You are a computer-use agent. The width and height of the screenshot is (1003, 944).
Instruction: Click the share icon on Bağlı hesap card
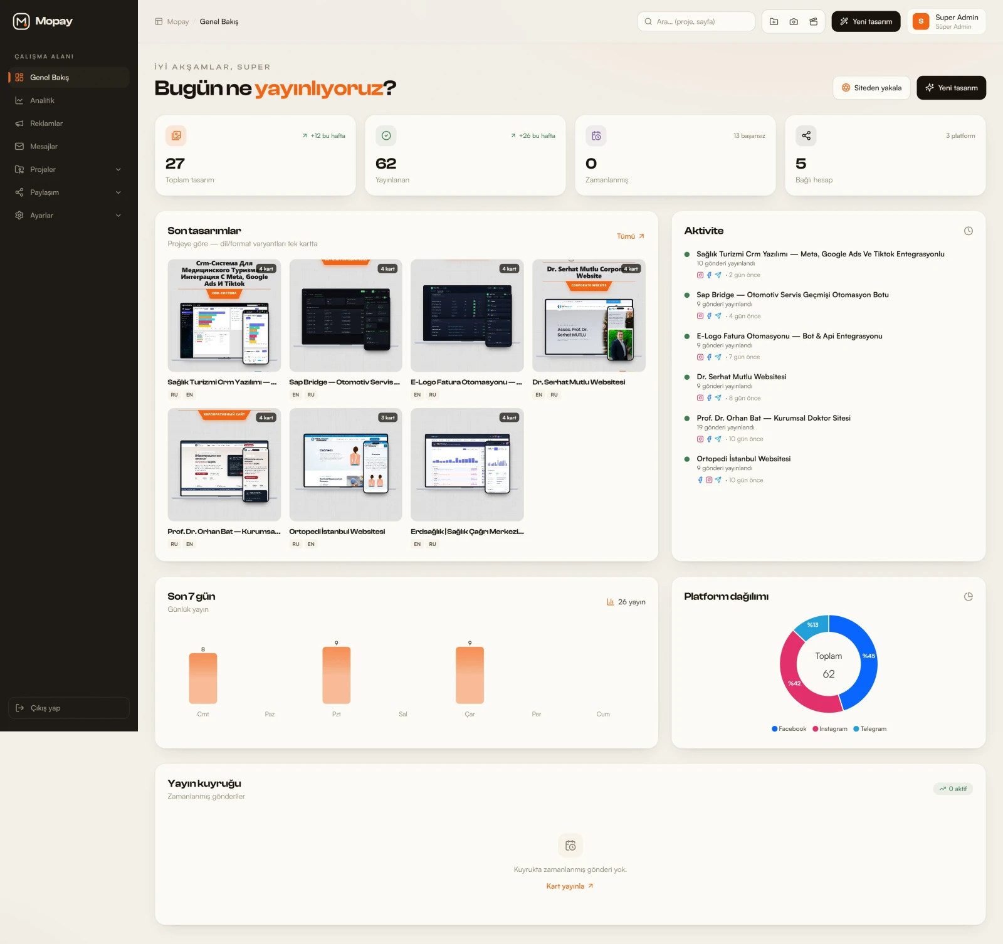pyautogui.click(x=806, y=135)
